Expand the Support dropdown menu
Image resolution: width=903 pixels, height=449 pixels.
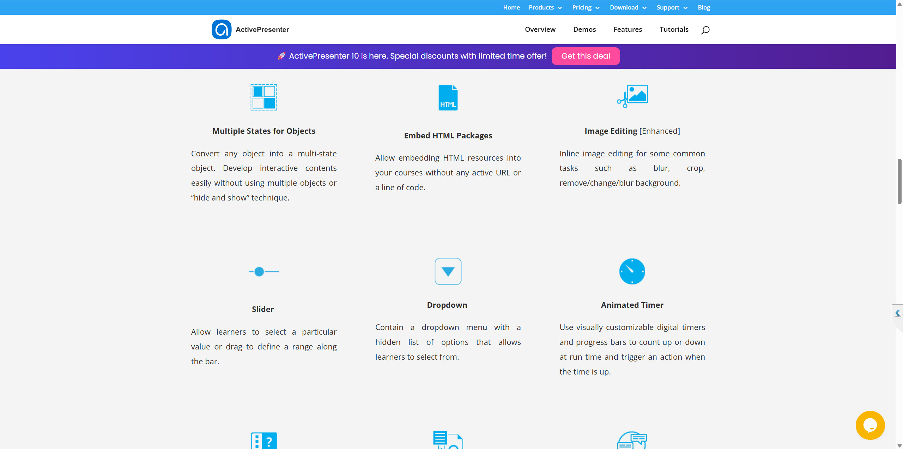point(672,7)
